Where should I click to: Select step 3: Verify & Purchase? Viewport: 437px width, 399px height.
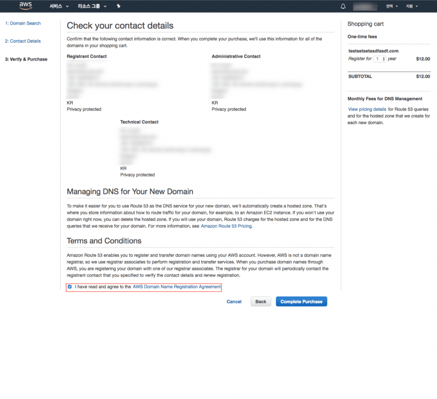point(26,59)
